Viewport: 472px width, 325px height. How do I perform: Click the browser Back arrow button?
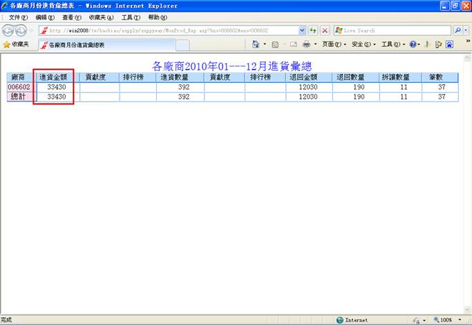tap(9, 30)
